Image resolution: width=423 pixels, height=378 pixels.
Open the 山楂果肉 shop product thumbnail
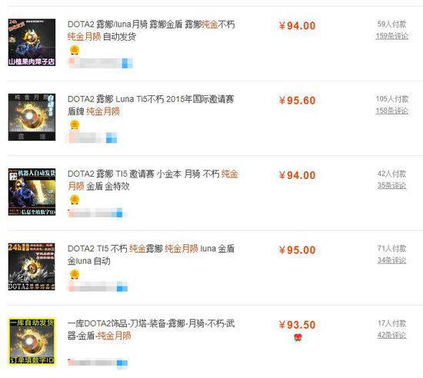click(x=32, y=42)
